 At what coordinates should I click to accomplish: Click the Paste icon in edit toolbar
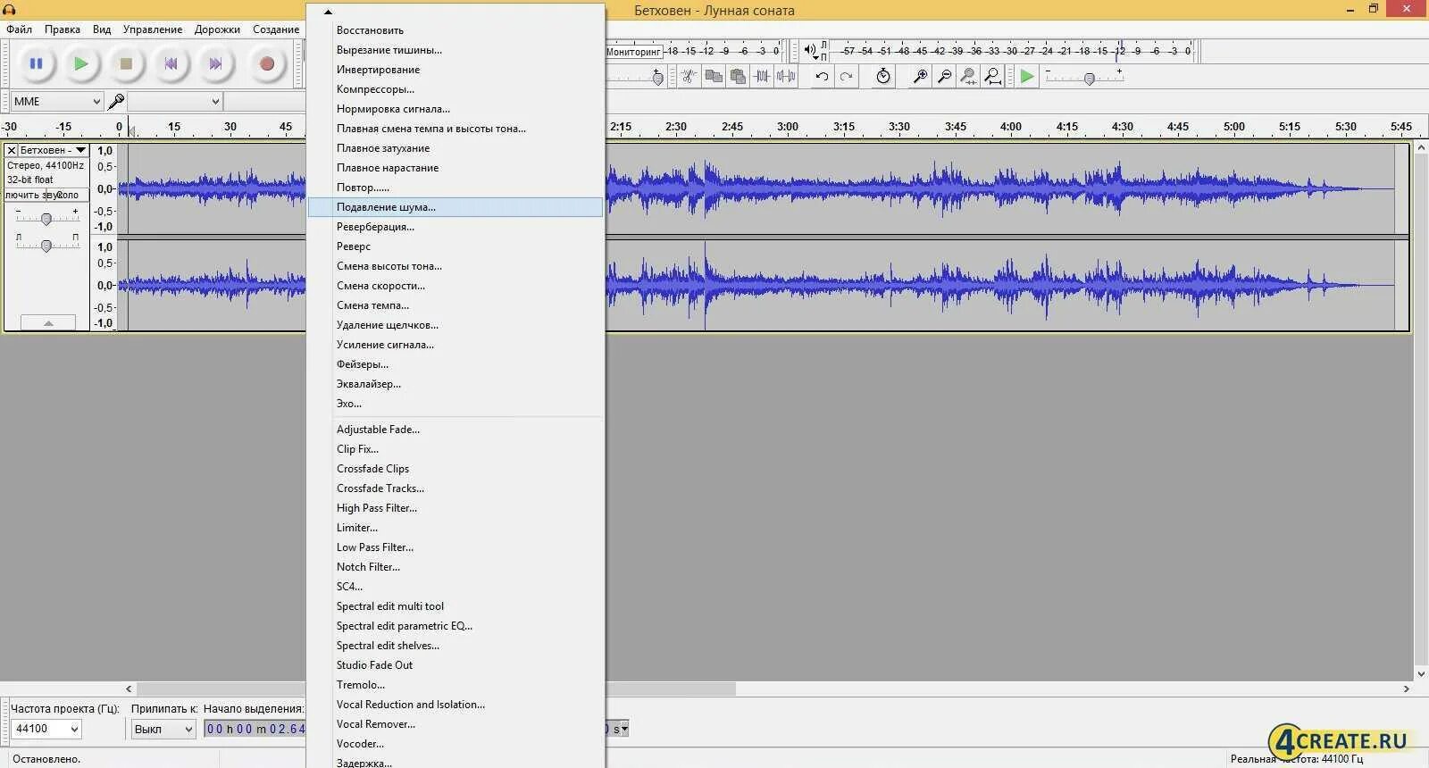pos(738,77)
